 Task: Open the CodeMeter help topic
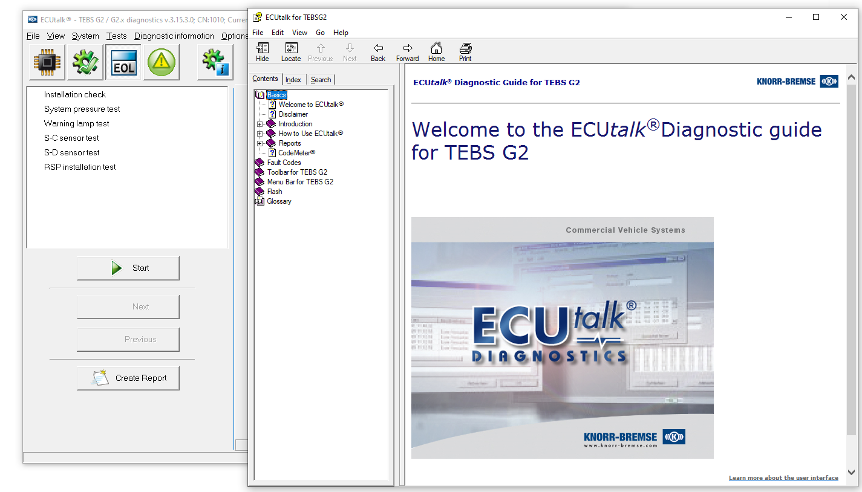pos(297,153)
